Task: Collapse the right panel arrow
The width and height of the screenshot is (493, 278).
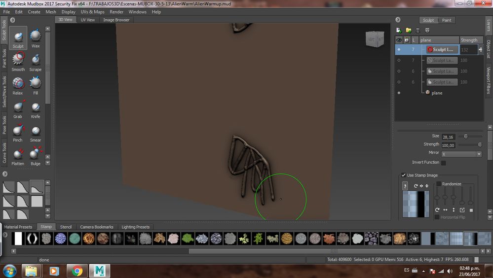Action: click(398, 20)
